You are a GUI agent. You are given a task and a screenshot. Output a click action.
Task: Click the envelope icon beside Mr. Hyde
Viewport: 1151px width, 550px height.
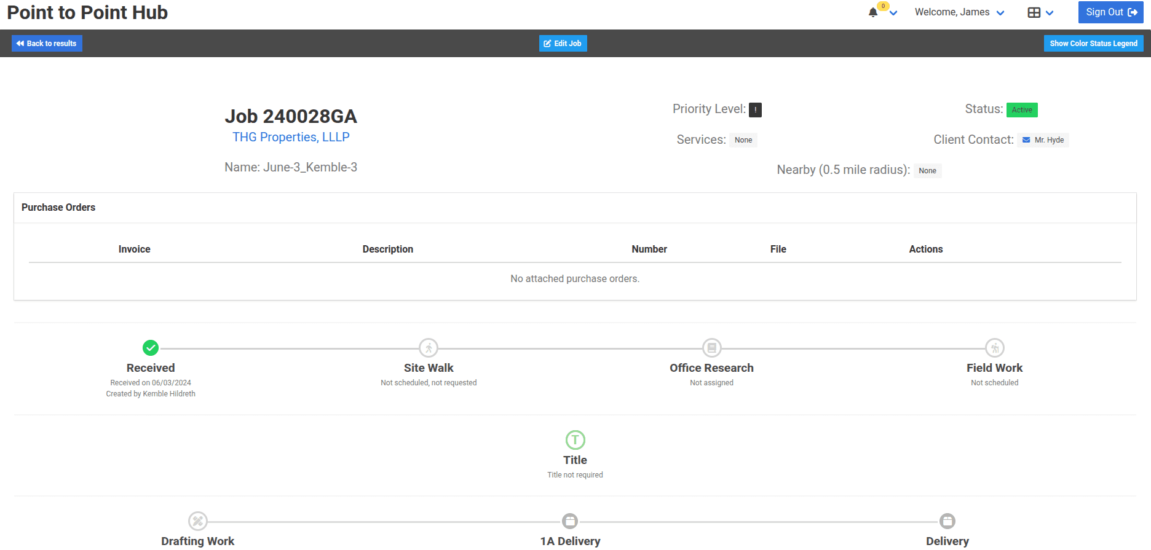pos(1026,140)
